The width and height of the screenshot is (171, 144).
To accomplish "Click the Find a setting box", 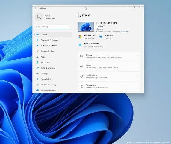I will click(x=53, y=26).
